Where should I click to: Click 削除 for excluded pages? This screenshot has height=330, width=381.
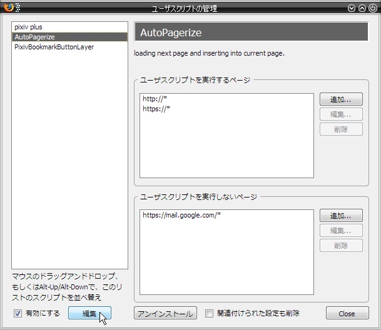341,246
